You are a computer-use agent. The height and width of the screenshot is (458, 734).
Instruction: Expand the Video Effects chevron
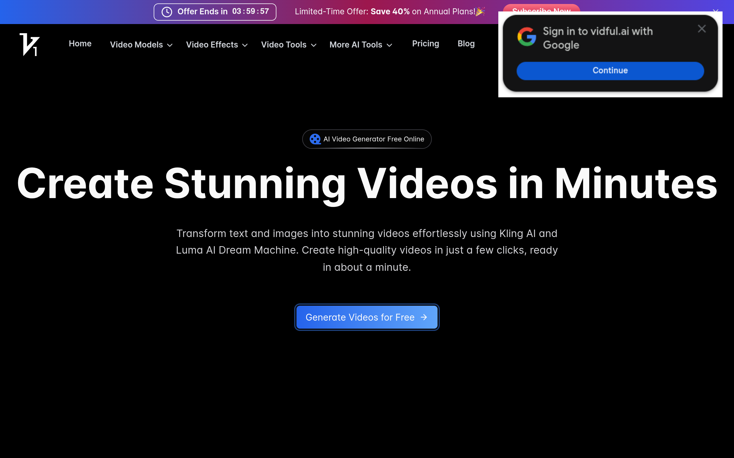tap(245, 45)
